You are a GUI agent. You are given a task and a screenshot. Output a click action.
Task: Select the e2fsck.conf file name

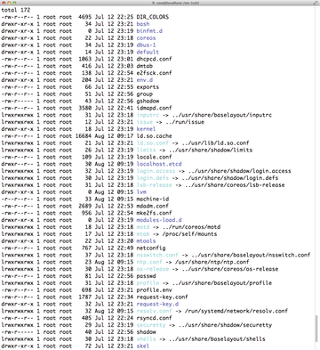coord(154,73)
